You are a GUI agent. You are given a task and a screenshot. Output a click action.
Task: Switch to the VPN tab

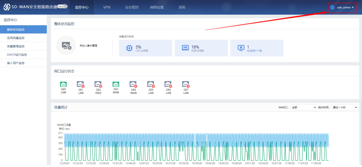click(107, 7)
